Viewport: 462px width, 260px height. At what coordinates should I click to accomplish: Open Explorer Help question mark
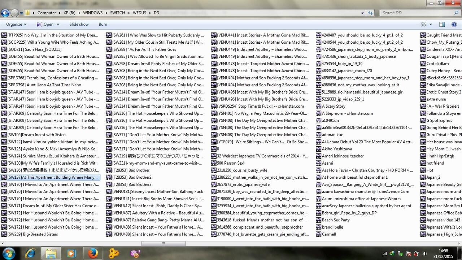pos(454,25)
